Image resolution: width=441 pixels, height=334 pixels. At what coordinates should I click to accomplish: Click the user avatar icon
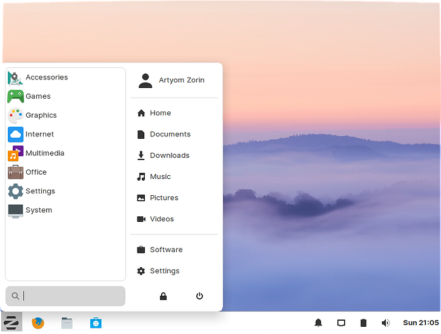[145, 81]
